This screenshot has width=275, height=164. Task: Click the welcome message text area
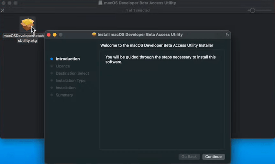pos(162,100)
